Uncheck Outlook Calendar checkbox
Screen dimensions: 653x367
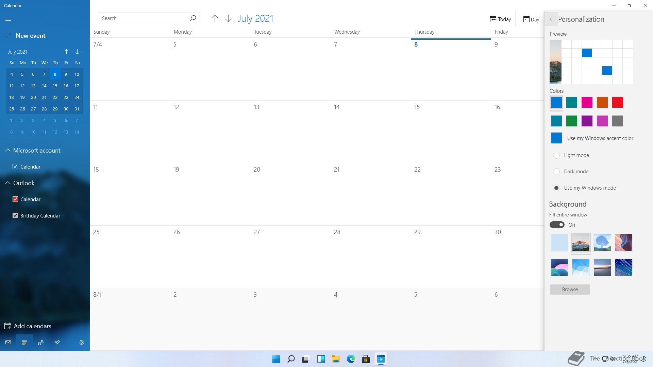[15, 199]
